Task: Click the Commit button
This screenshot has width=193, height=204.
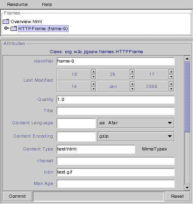Action: tap(17, 196)
